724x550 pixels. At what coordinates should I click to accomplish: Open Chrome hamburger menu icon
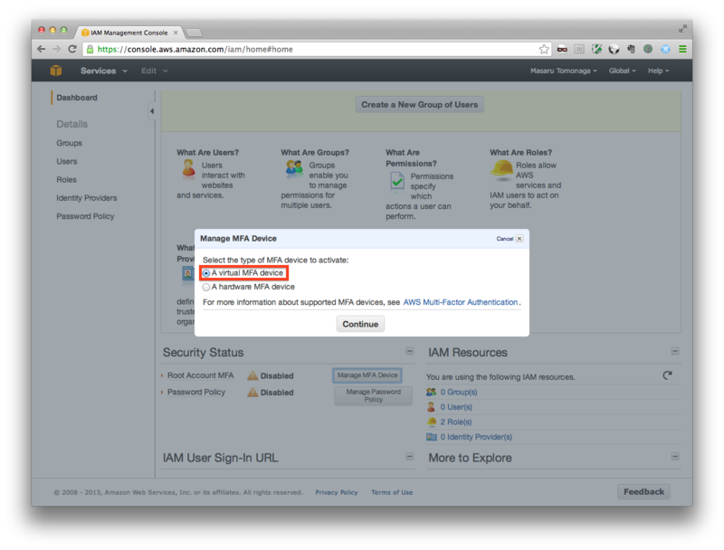[682, 49]
